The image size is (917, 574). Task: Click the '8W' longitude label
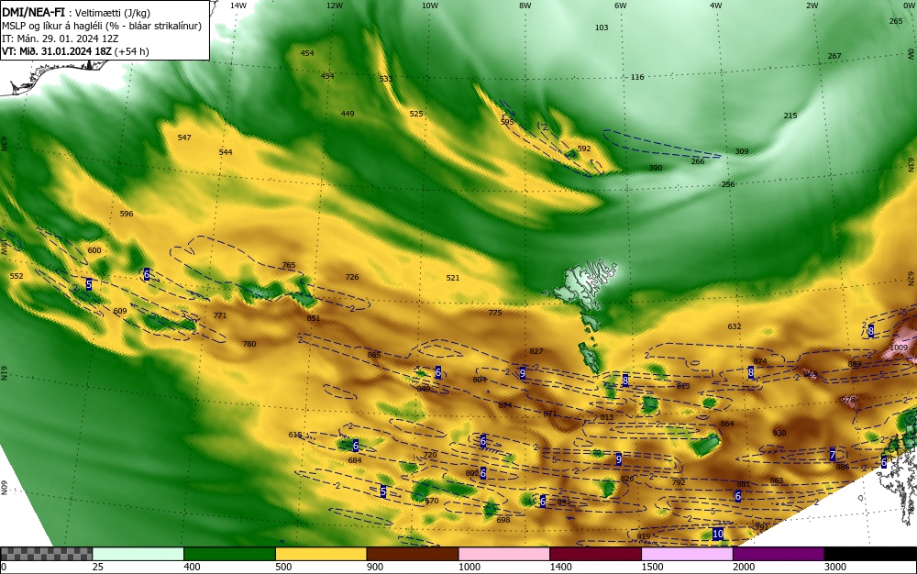[525, 6]
